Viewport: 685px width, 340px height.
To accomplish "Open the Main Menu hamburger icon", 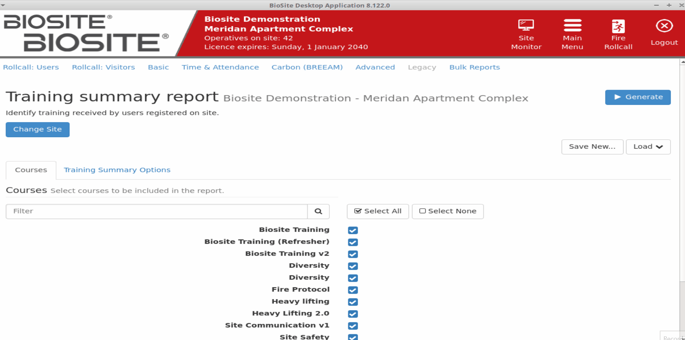I will (572, 25).
